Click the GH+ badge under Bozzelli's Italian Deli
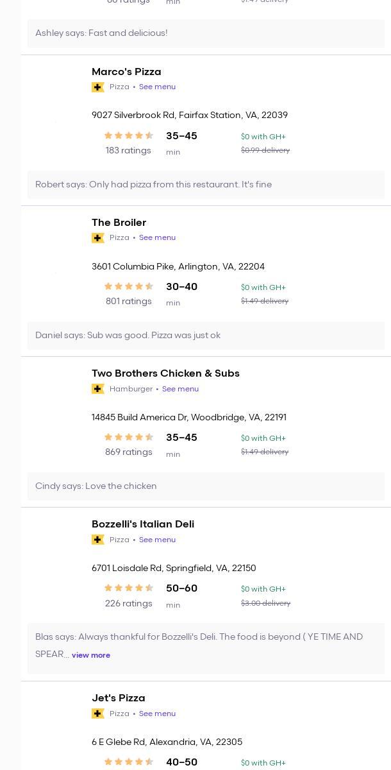 pos(98,540)
